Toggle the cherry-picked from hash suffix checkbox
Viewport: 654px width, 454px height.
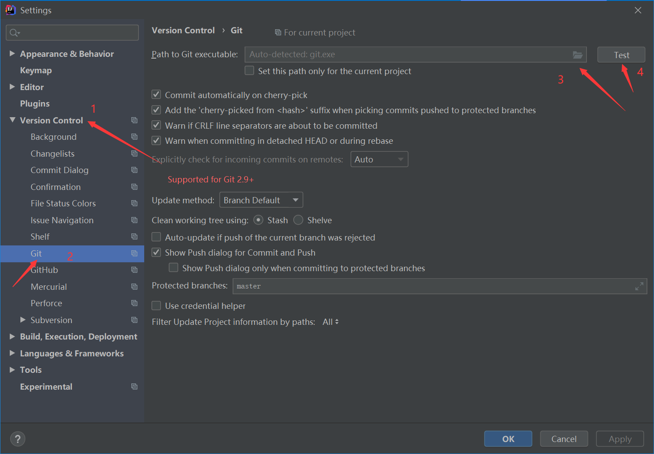point(156,110)
